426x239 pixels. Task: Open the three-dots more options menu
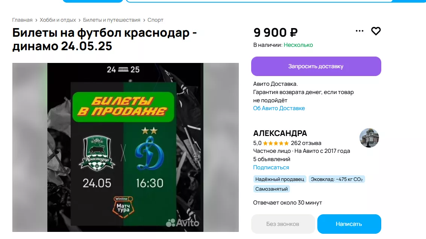359,31
